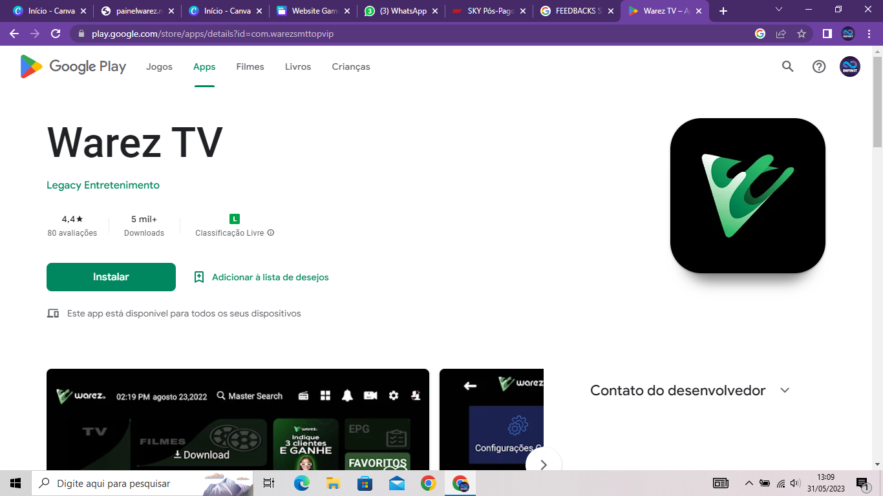The height and width of the screenshot is (496, 883).
Task: Bookmark this page with the star icon
Action: (802, 34)
